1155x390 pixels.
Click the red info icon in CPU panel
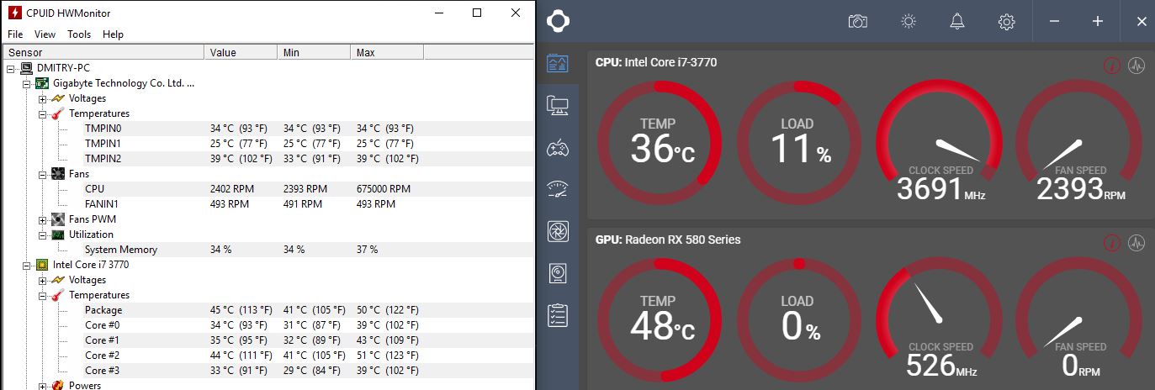tap(1111, 66)
